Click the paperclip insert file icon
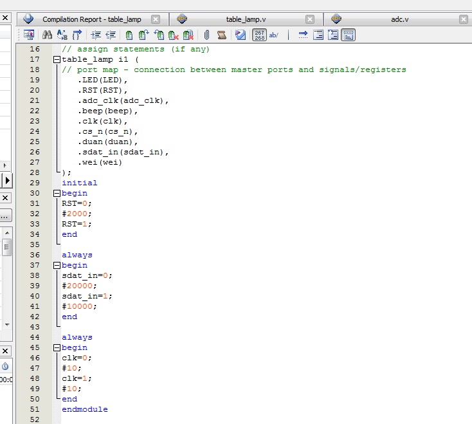This screenshot has width=472, height=424. point(207,35)
